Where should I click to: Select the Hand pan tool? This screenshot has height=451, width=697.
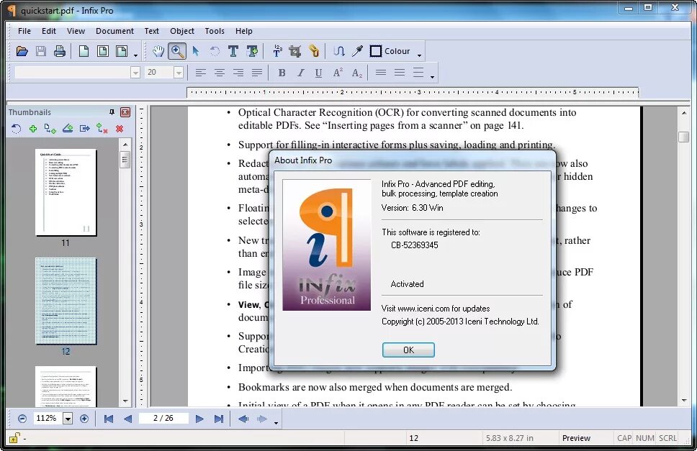point(158,52)
